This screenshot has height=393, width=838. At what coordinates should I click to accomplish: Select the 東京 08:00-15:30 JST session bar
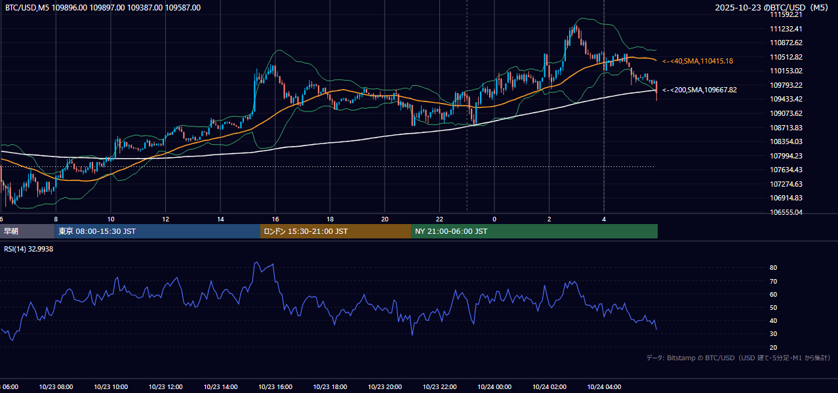tap(157, 231)
